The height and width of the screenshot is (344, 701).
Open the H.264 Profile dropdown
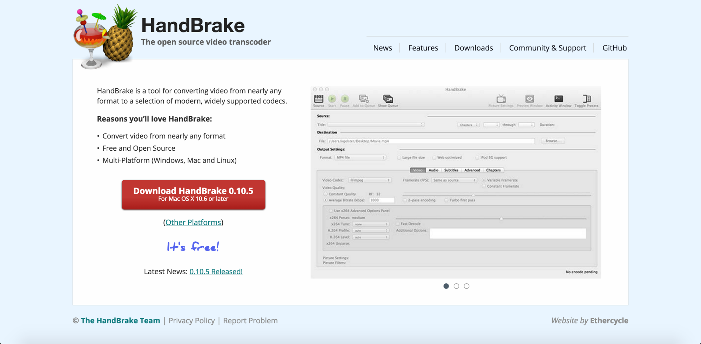pos(371,231)
